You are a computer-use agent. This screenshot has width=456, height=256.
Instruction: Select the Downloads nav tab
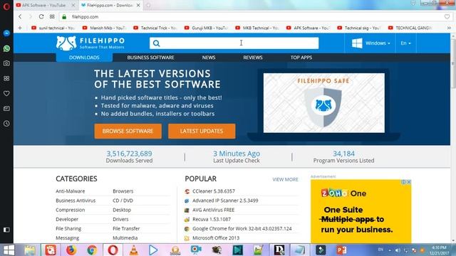(84, 58)
